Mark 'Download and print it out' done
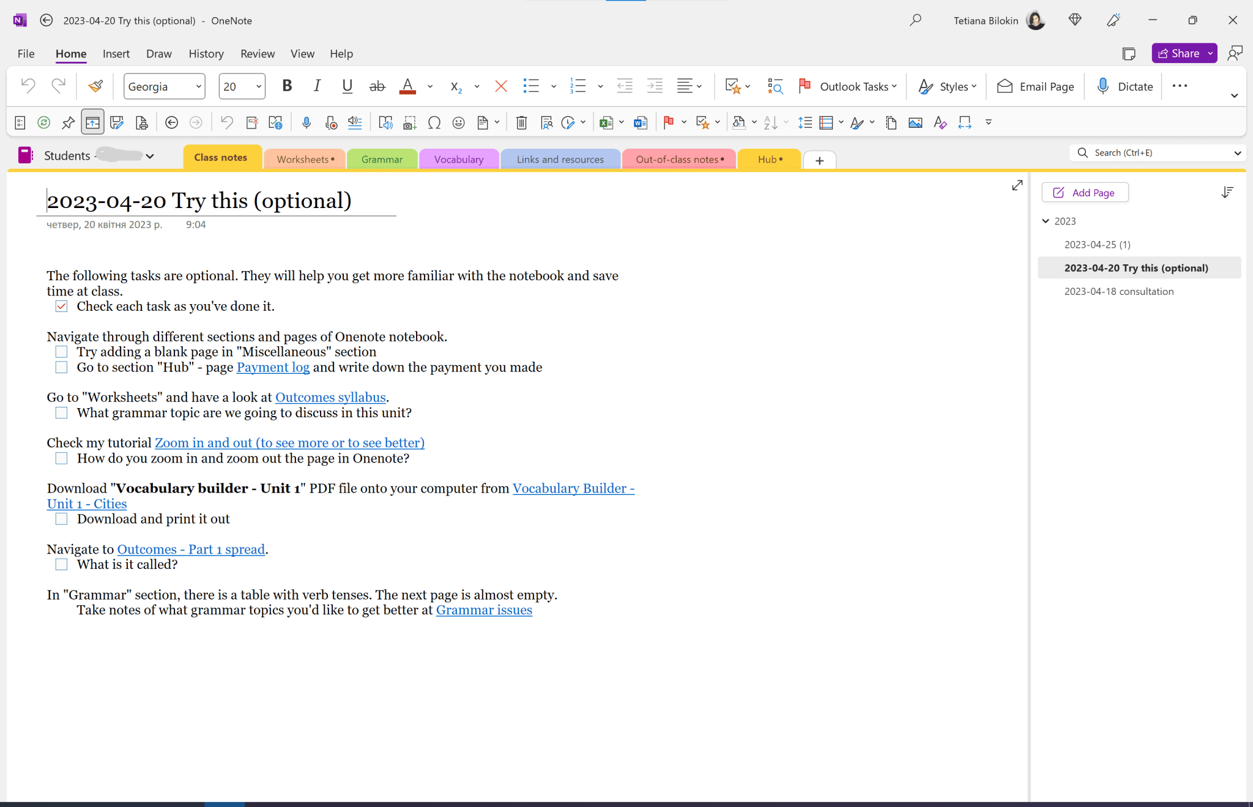 coord(61,519)
